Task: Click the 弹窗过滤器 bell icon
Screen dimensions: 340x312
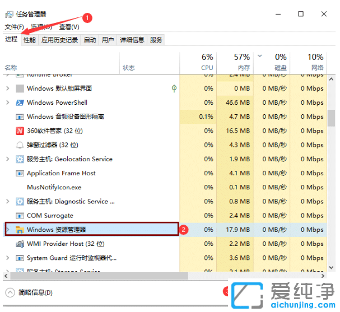Action: coord(20,145)
